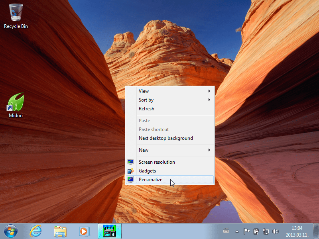Viewport: 319px width, 239px height.
Task: Open the Recycle Bin desktop icon
Action: pyautogui.click(x=16, y=16)
